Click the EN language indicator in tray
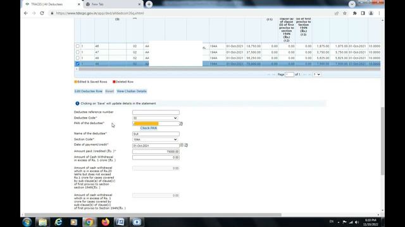 (x=332, y=221)
